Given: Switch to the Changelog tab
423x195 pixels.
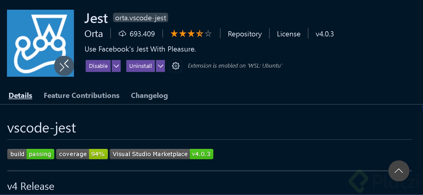Looking at the screenshot, I should click(x=149, y=96).
